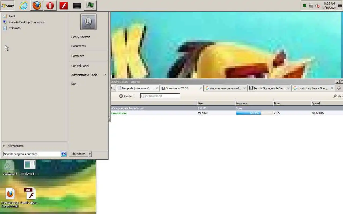Close the Terrific Spongebob Darts tab
This screenshot has height=214, width=343.
pyautogui.click(x=289, y=88)
